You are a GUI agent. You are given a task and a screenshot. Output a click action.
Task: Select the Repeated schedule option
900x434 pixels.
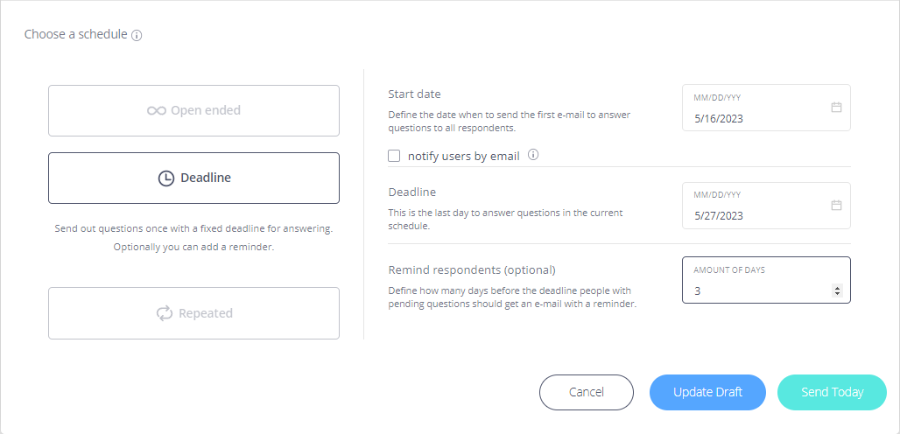pyautogui.click(x=194, y=313)
